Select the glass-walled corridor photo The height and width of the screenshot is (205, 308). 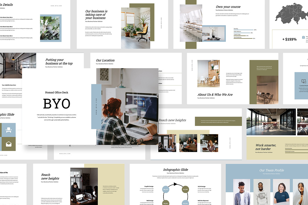[x=18, y=66]
